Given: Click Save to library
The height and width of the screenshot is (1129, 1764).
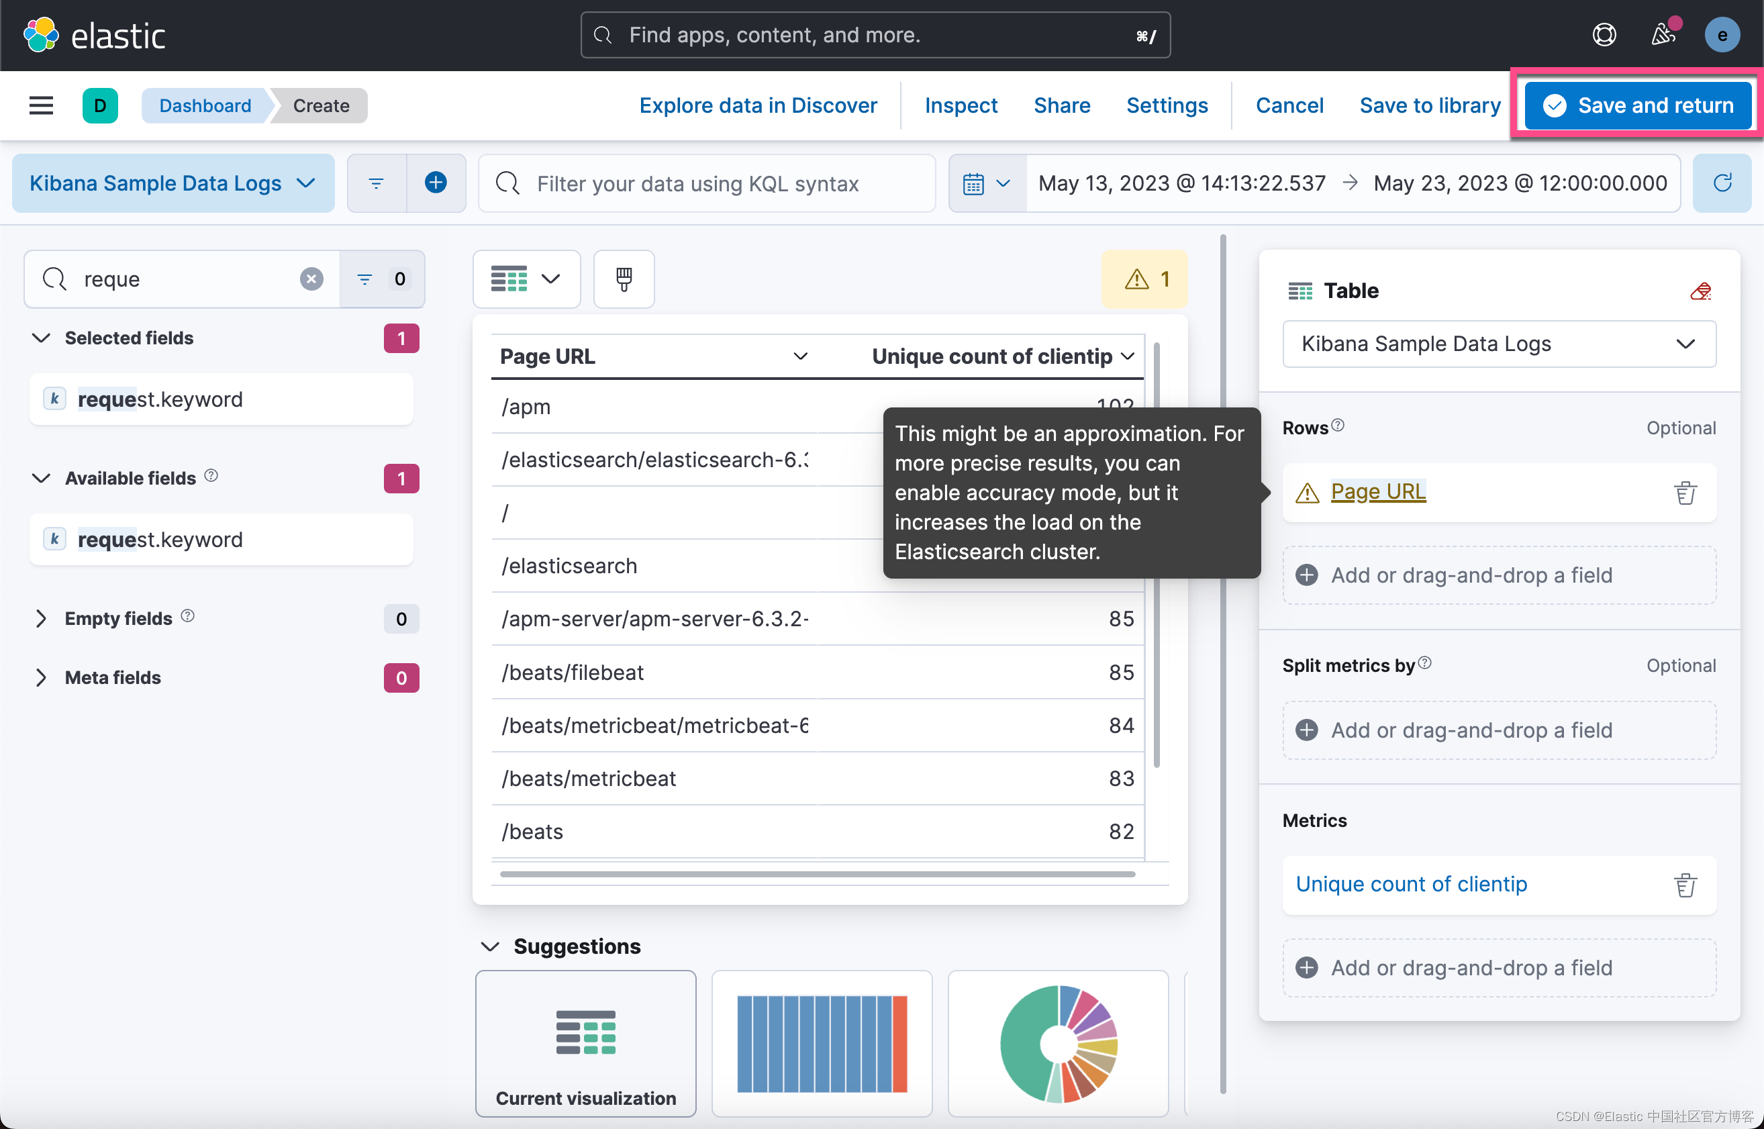Looking at the screenshot, I should click(x=1430, y=105).
